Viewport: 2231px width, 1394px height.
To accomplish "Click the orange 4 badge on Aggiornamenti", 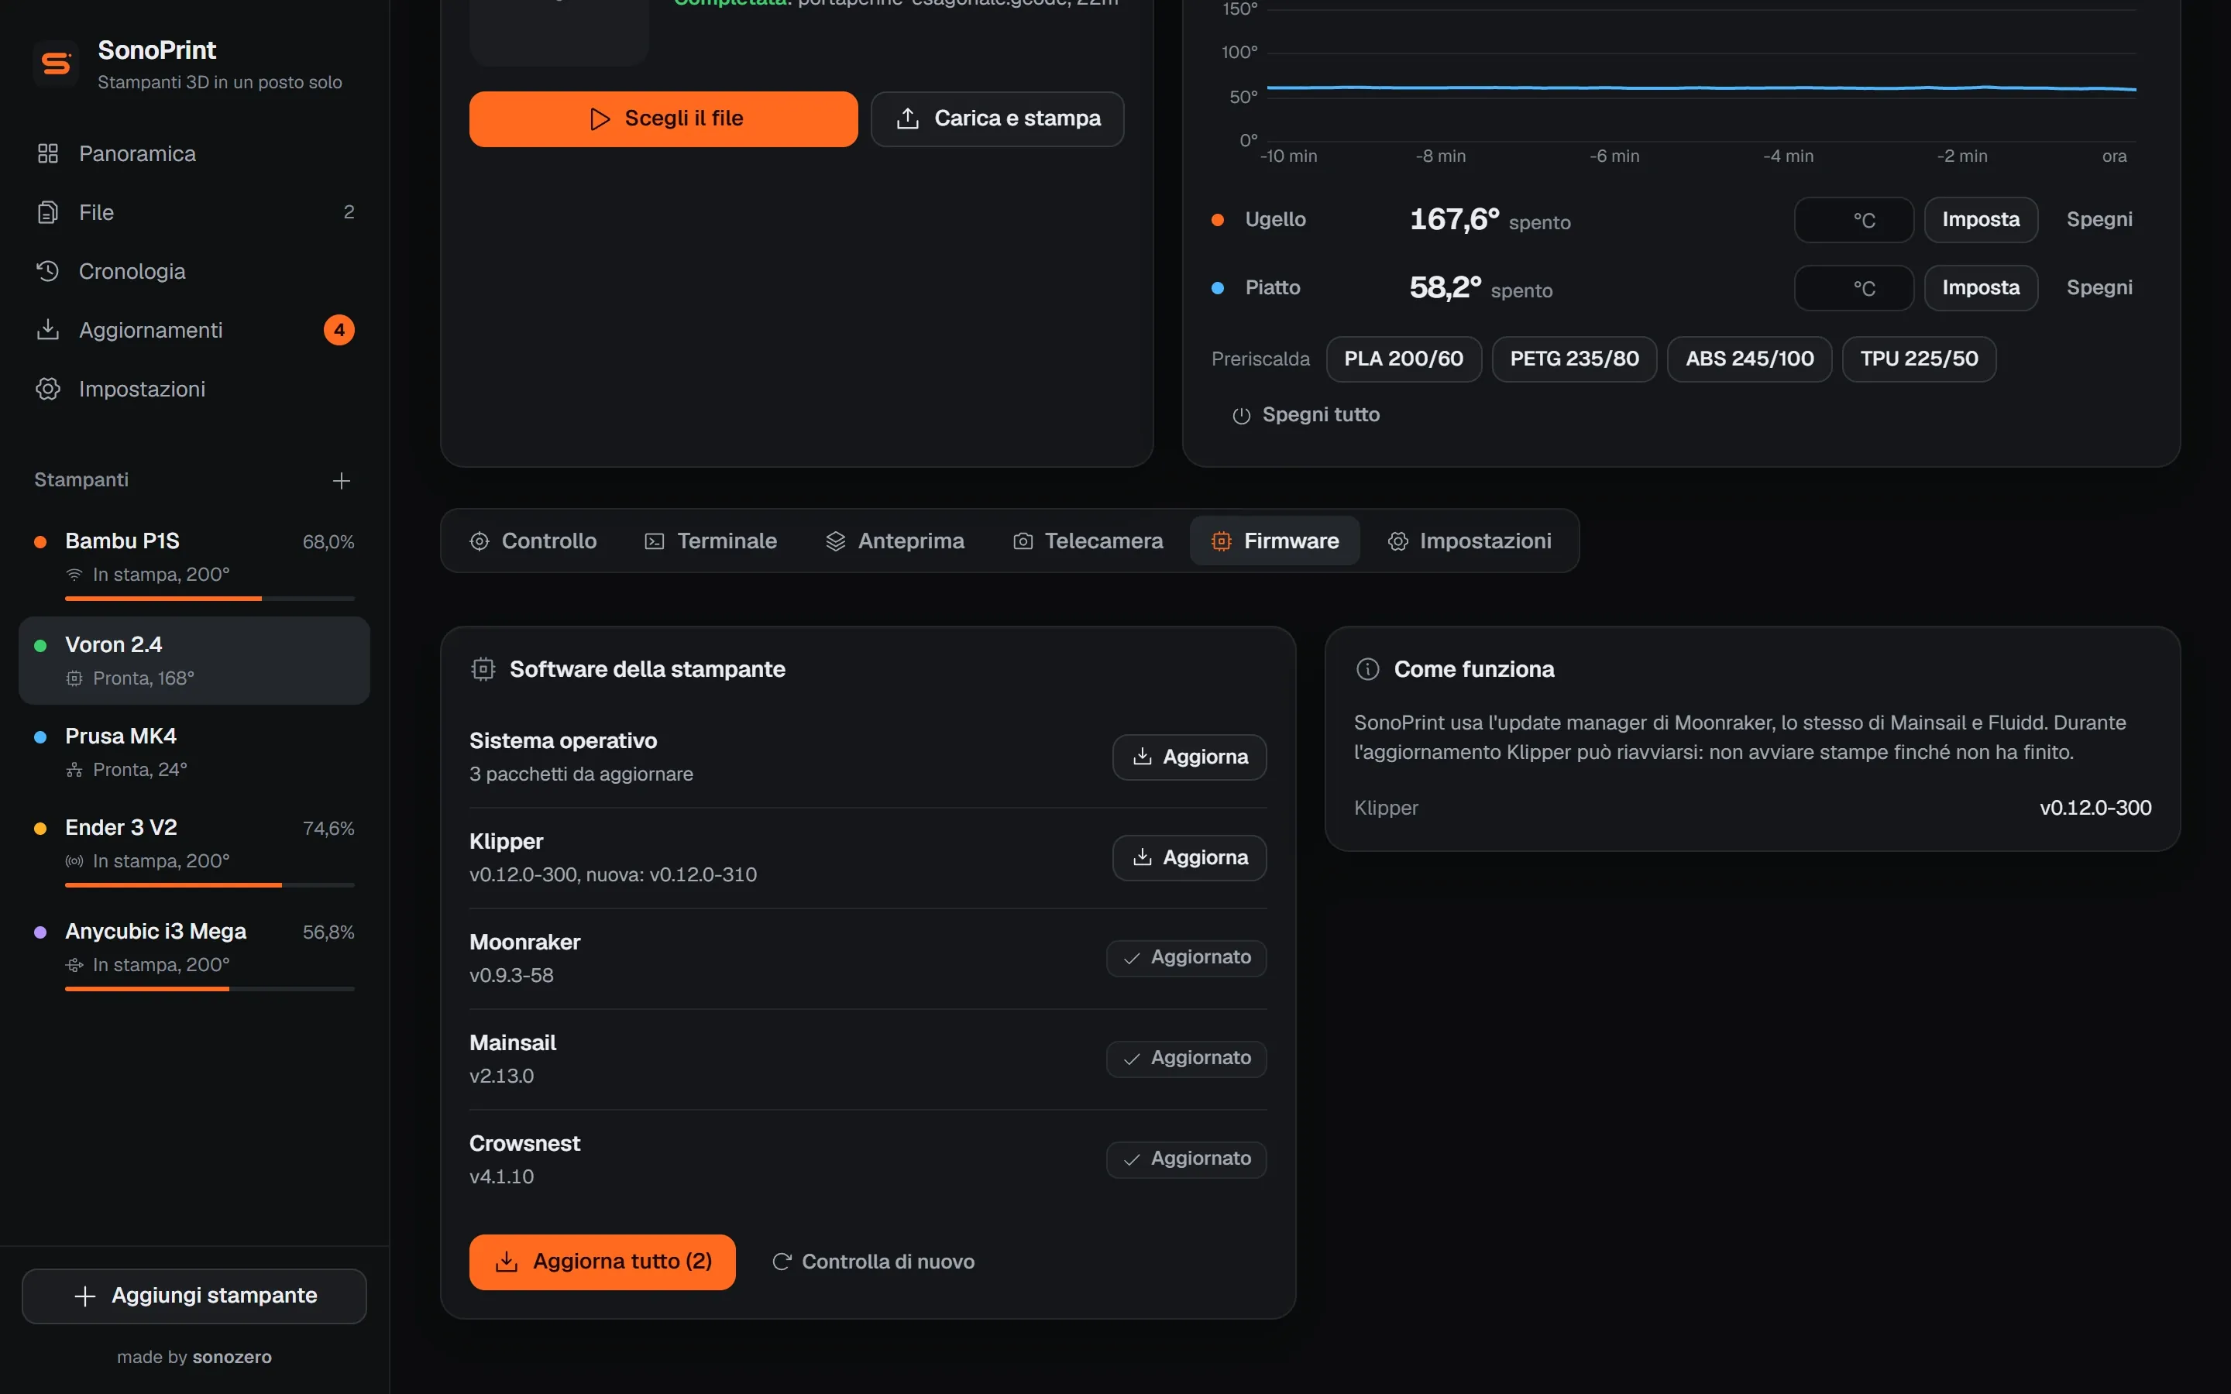I will (x=339, y=330).
